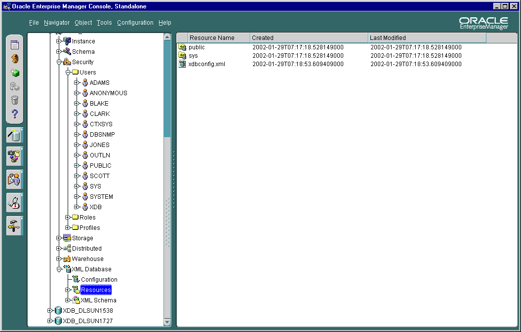Open the report list icon on the left toolbar
521x332 pixels.
pos(15,44)
